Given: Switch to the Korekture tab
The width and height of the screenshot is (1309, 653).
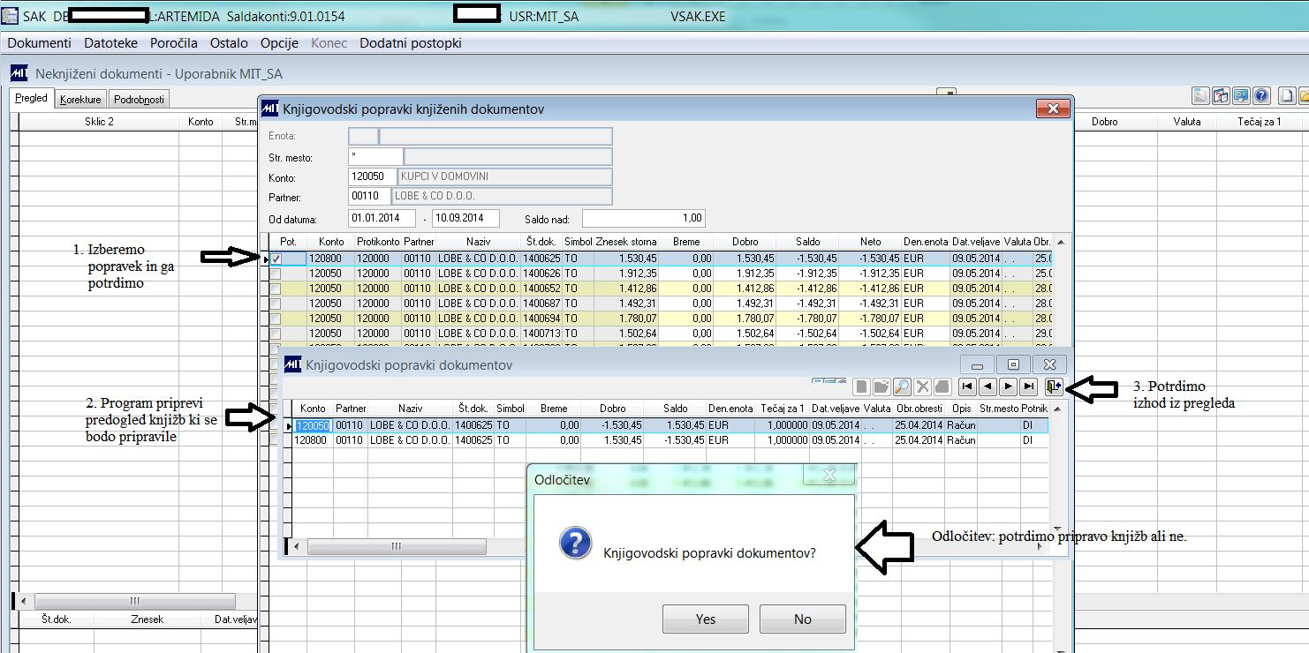Looking at the screenshot, I should pos(80,100).
